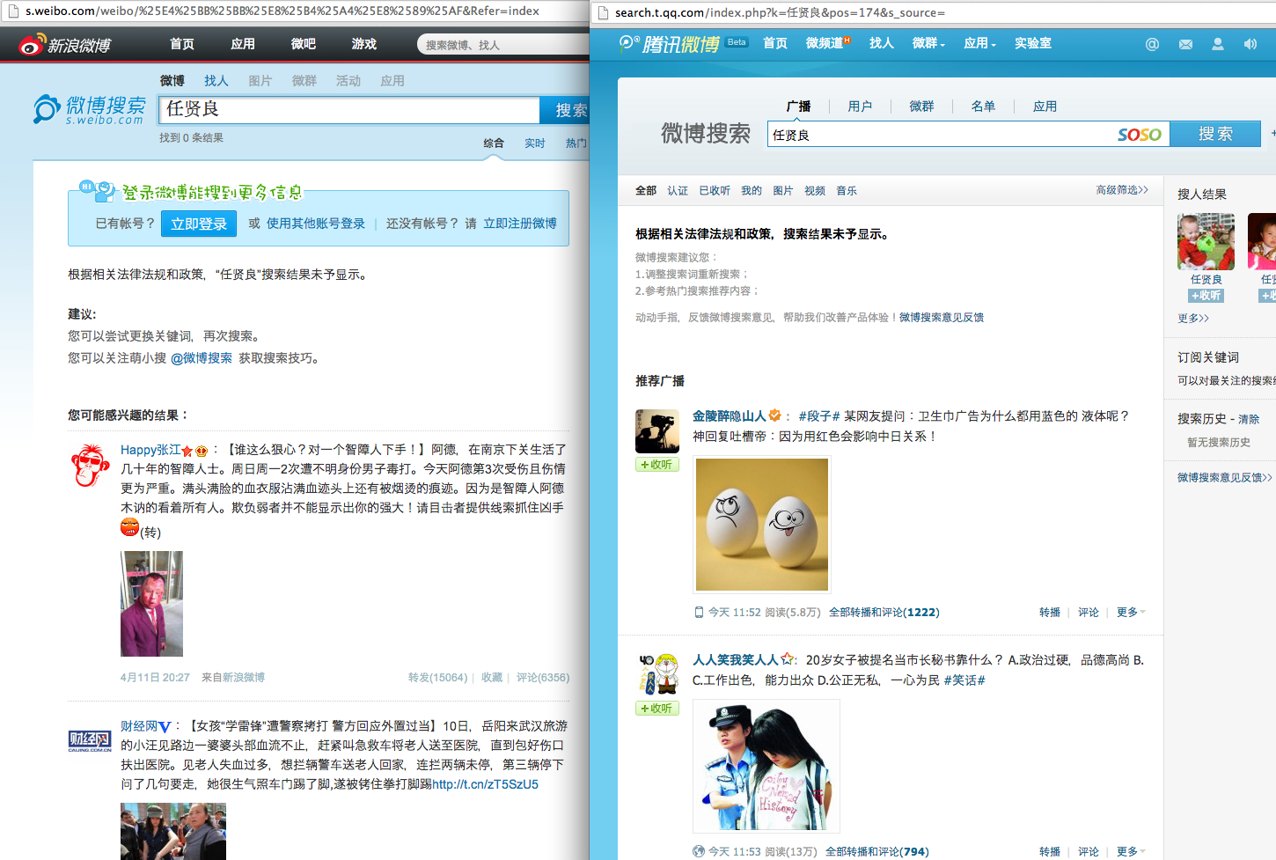The width and height of the screenshot is (1276, 860).
Task: Click the globe icon beside 今天 11:53
Action: (699, 851)
